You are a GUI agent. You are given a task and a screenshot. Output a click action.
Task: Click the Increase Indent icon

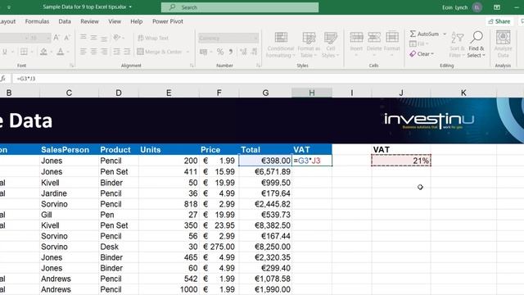point(127,52)
